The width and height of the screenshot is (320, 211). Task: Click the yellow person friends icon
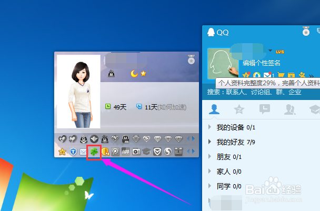302,75
